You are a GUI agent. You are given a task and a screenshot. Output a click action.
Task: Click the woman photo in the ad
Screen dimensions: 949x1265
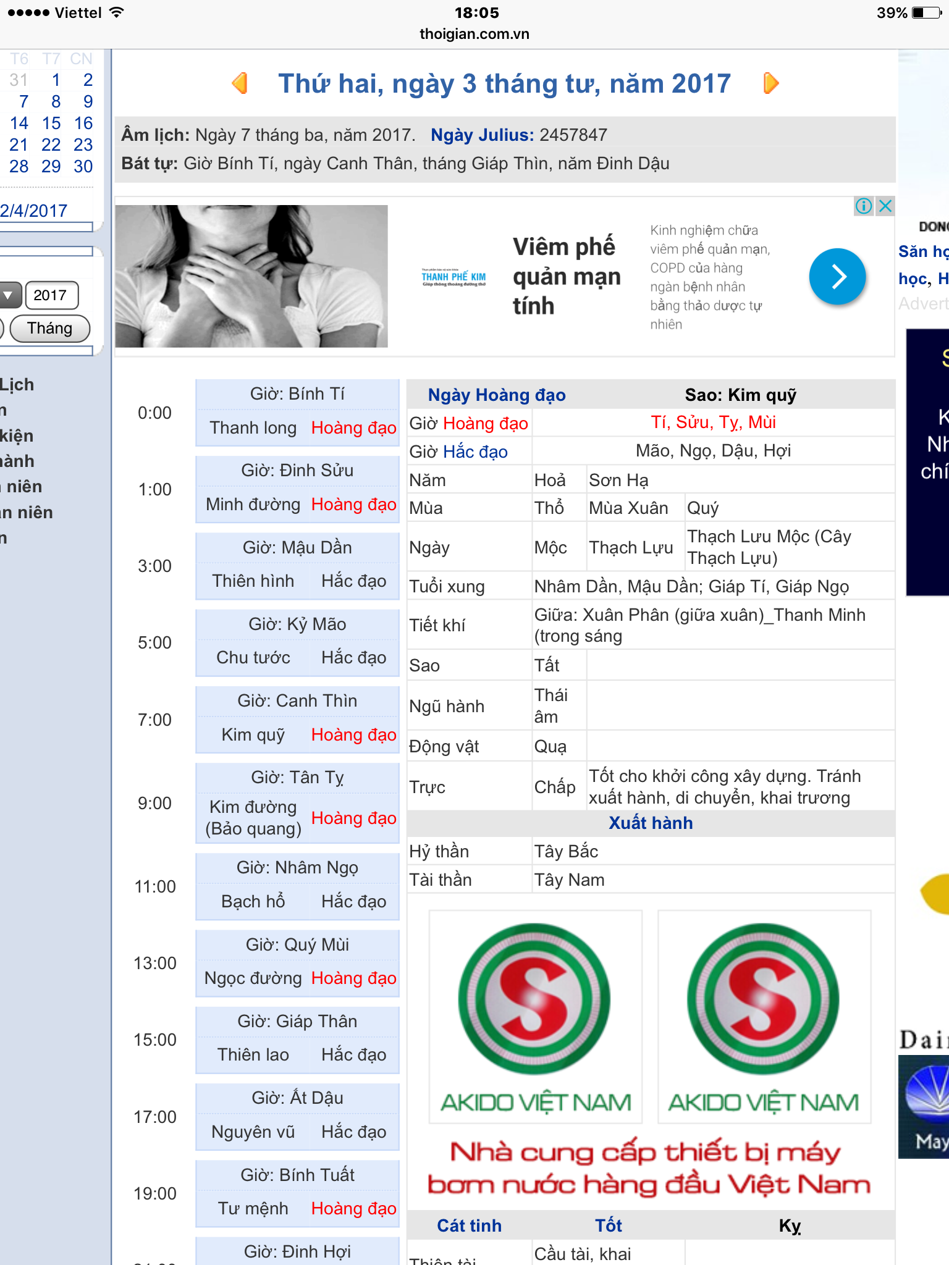[x=251, y=276]
